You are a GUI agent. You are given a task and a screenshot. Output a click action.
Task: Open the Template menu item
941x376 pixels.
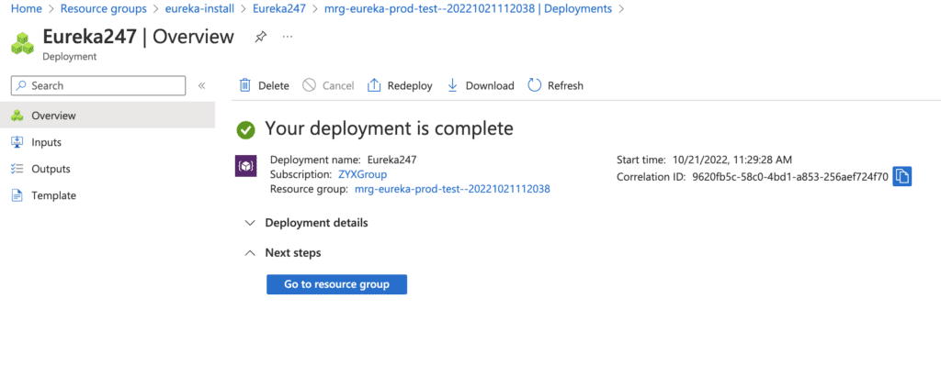(x=108, y=195)
